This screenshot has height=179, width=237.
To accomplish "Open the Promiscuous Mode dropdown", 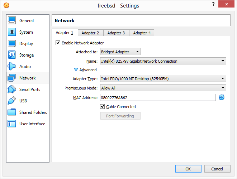I will 163,88.
